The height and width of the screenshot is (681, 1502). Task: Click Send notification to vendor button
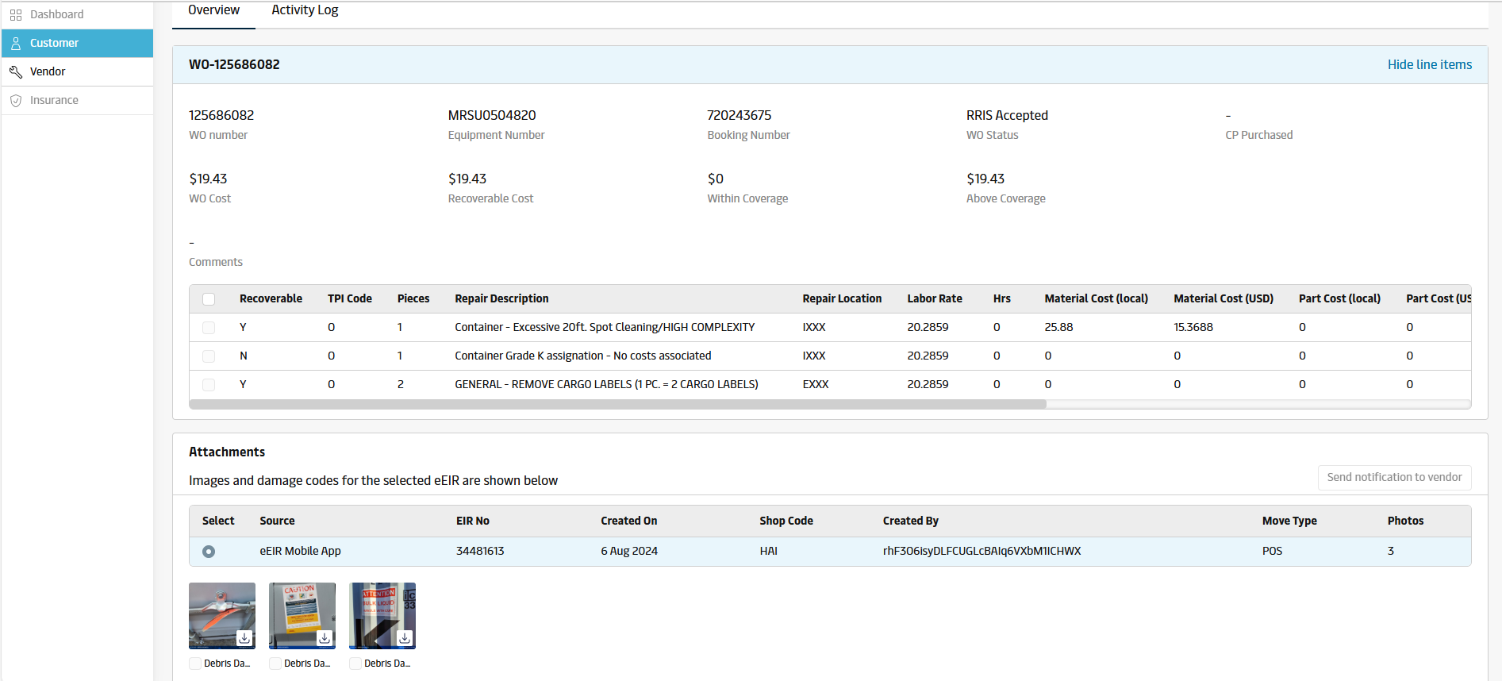coord(1394,478)
